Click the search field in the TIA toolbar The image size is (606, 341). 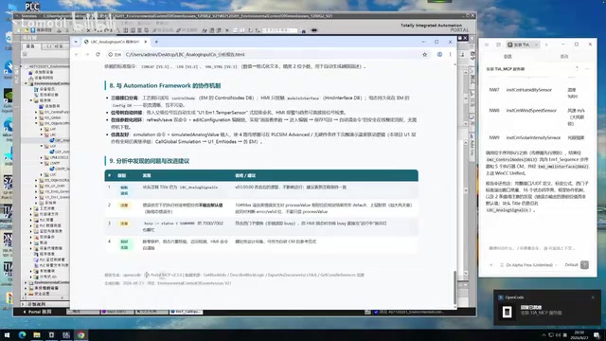click(280, 30)
